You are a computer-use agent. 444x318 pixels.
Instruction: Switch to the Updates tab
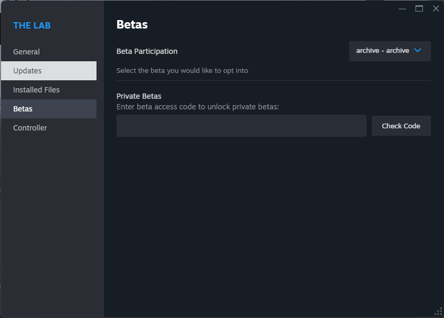click(49, 71)
